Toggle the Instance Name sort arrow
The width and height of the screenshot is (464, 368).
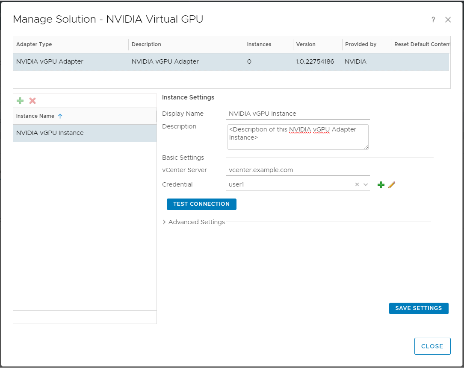click(60, 116)
